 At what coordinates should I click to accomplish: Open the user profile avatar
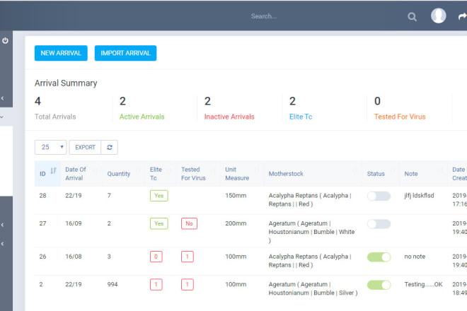pos(439,16)
